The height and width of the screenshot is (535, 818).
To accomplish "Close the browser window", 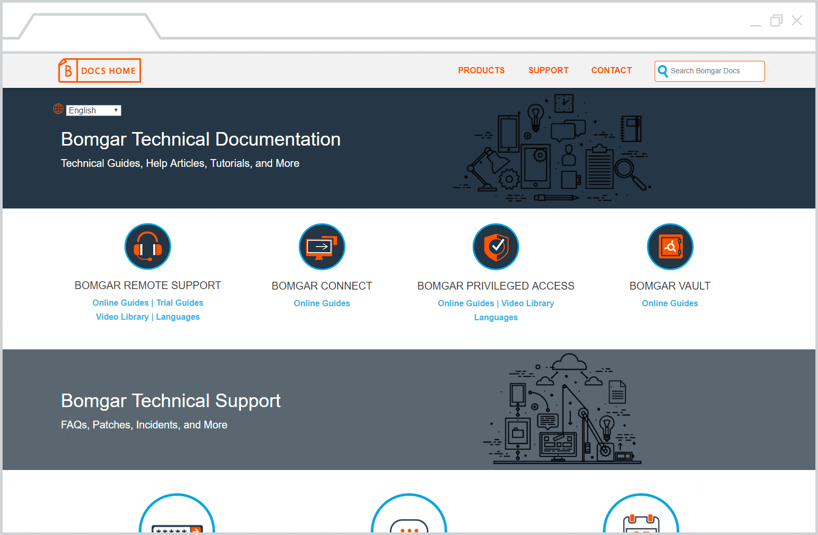I will 797,20.
